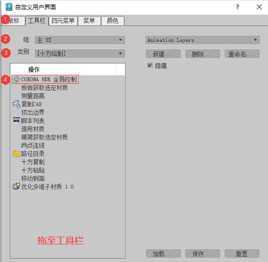This screenshot has width=268, height=262.
Task: Expand the Animation Layers toolbar dropdown
Action: coord(202,40)
